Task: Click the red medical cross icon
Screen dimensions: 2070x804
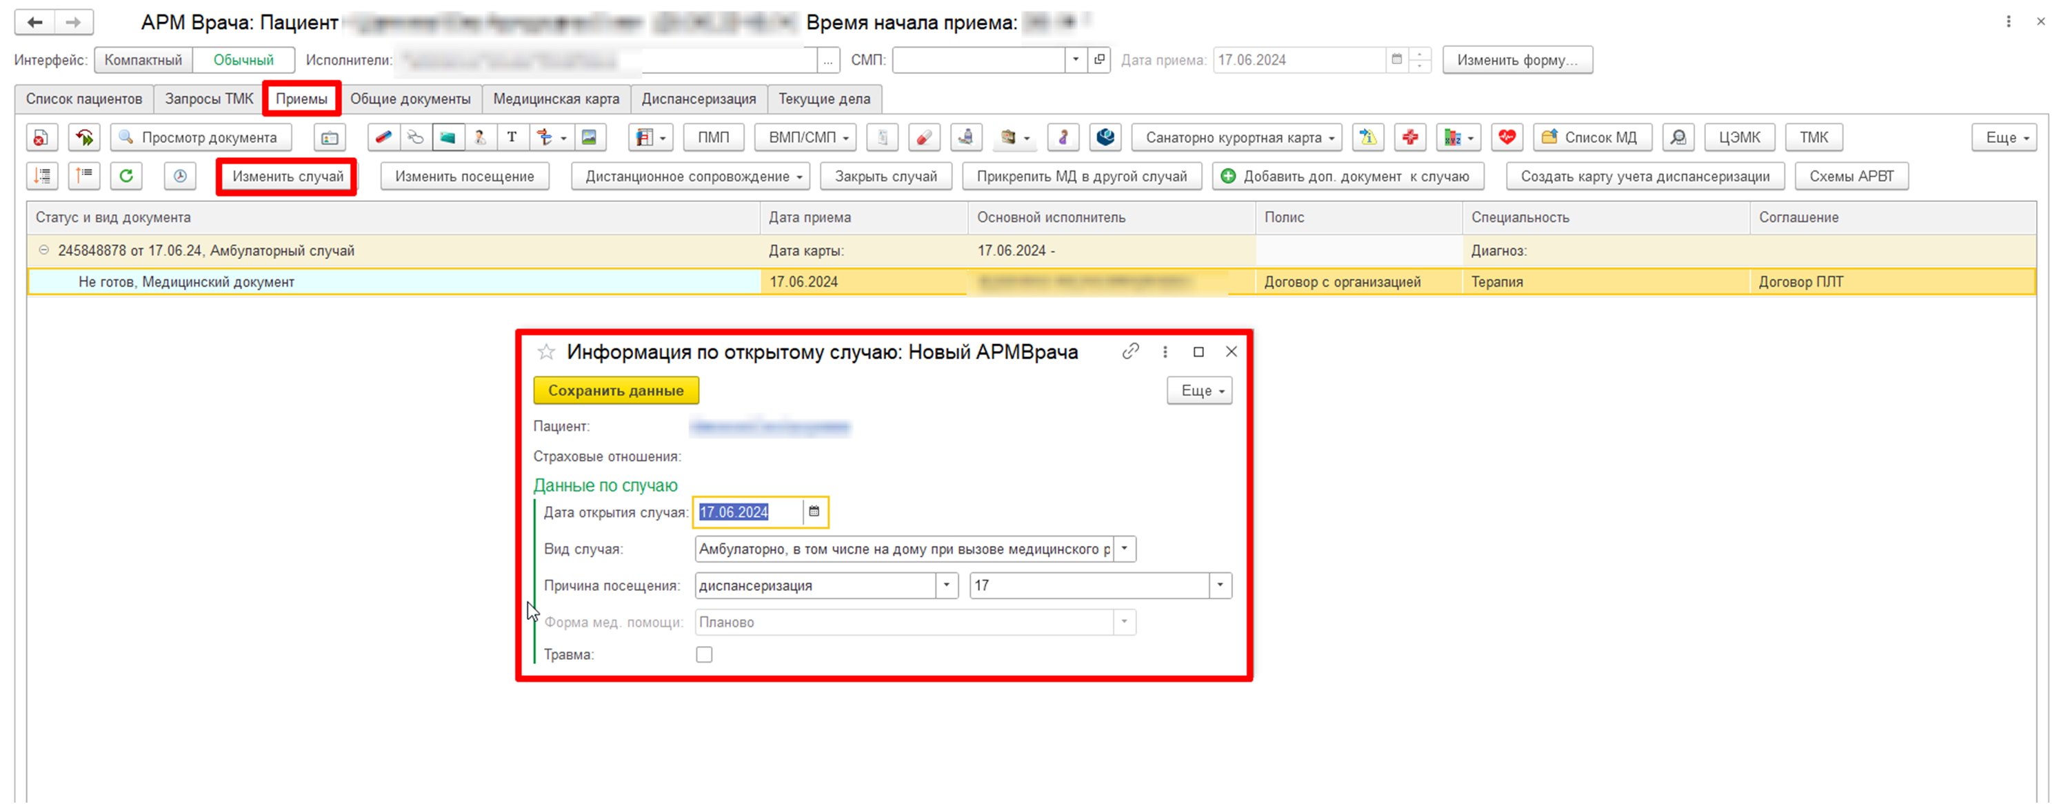Action: point(1409,137)
